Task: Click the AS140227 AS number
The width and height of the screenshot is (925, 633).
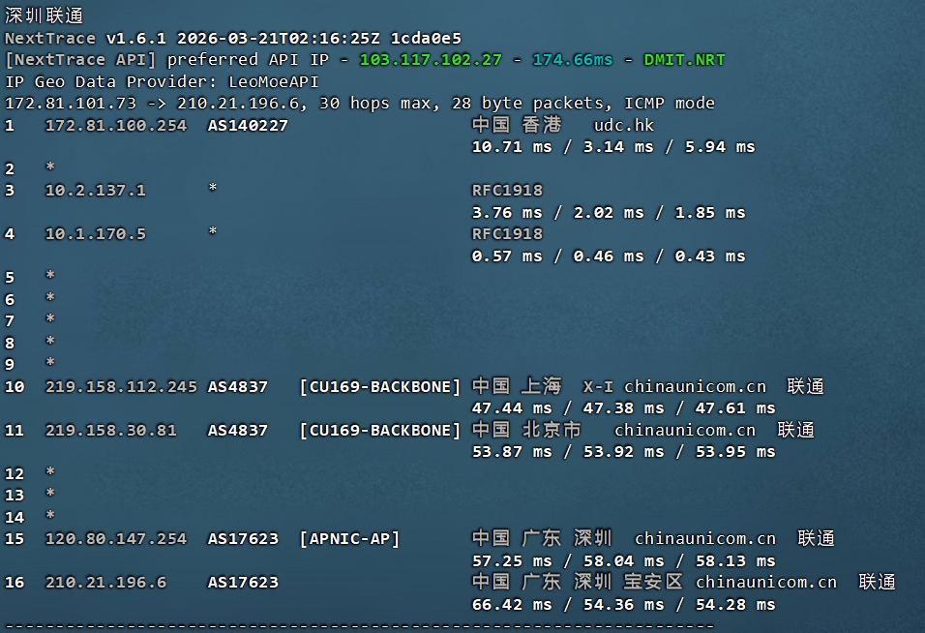Action: [248, 126]
